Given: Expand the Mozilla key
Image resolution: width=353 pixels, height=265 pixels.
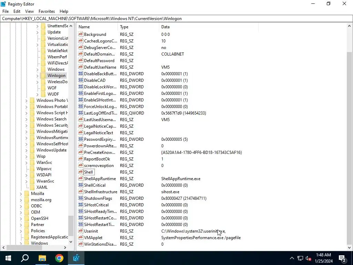Looking at the screenshot, I should (x=21, y=194).
